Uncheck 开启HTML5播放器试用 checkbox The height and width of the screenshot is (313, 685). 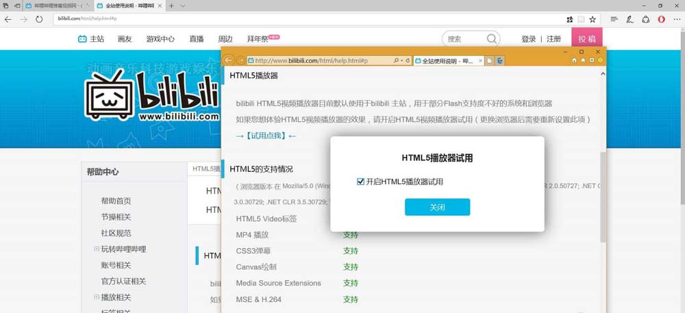(x=360, y=181)
